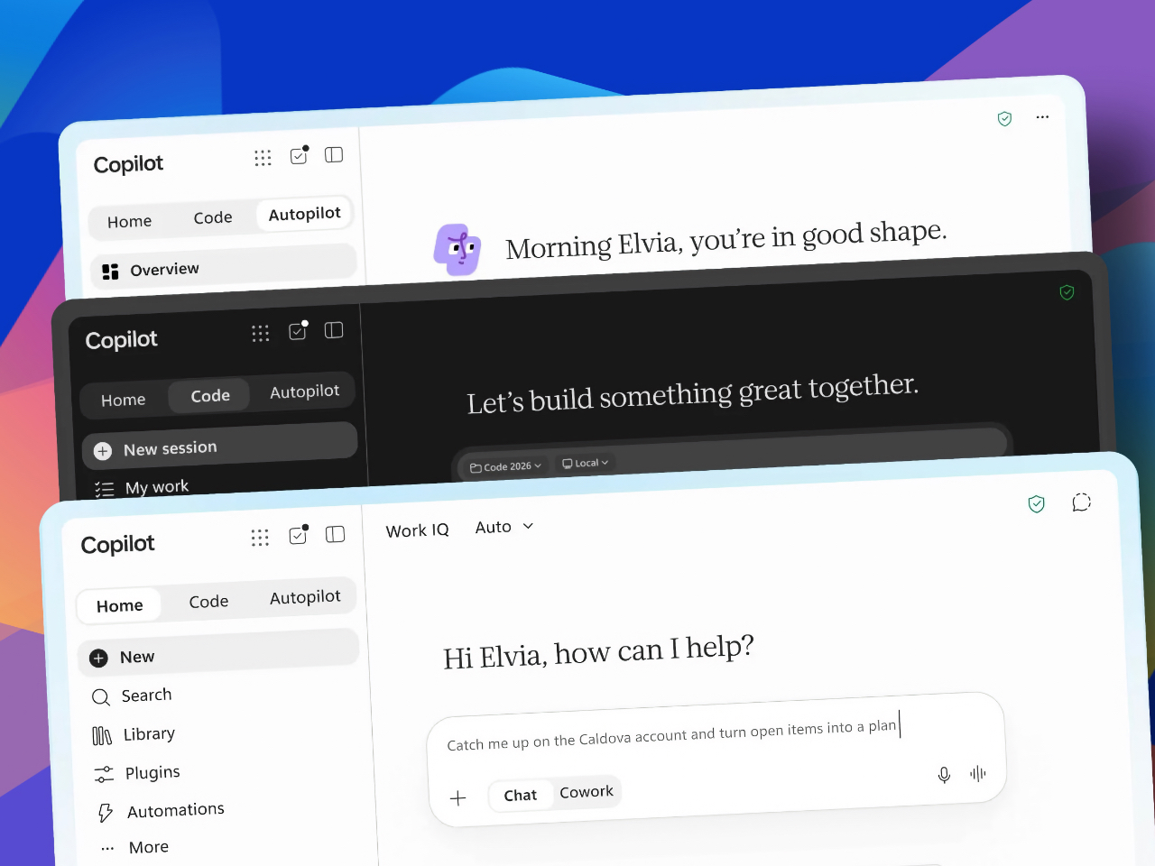Select the Home tab in the front window
This screenshot has width=1155, height=866.
point(120,606)
